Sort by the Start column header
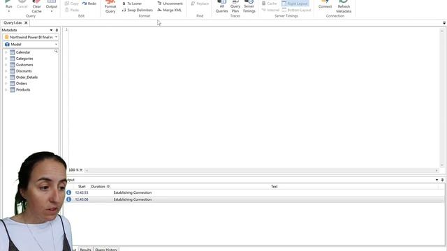Image resolution: width=447 pixels, height=251 pixels. point(82,186)
